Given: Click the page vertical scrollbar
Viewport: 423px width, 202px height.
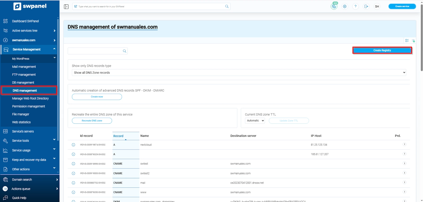Looking at the screenshot, I should 422,38.
